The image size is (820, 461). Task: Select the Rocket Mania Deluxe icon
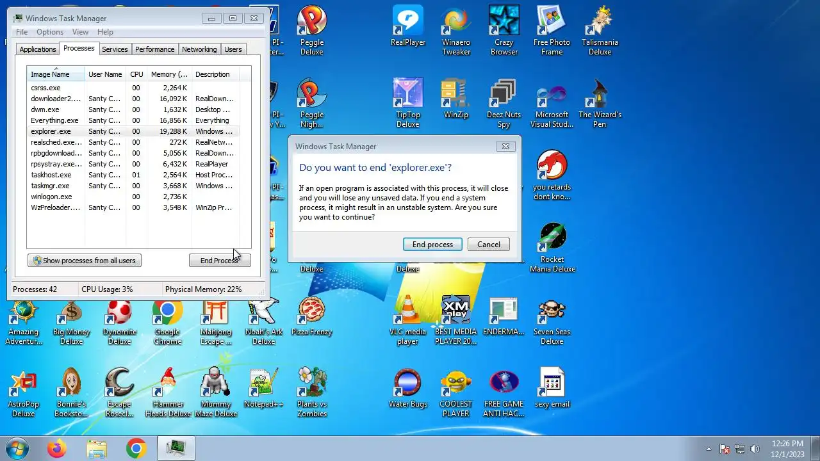[x=552, y=247]
